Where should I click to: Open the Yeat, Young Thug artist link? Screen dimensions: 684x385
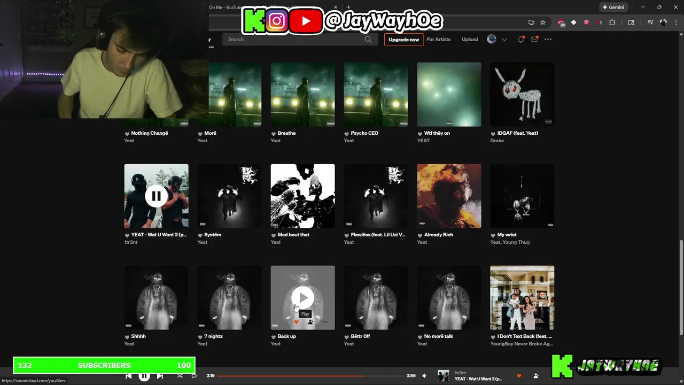pyautogui.click(x=510, y=242)
